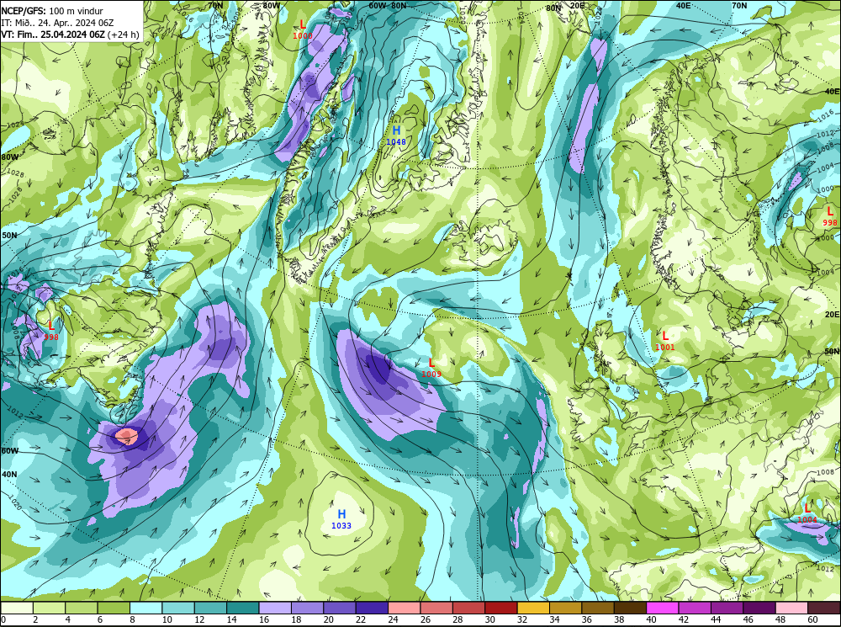Pick the 38–40 dark brown legend swatch
Image resolution: width=841 pixels, height=627 pixels.
point(631,608)
